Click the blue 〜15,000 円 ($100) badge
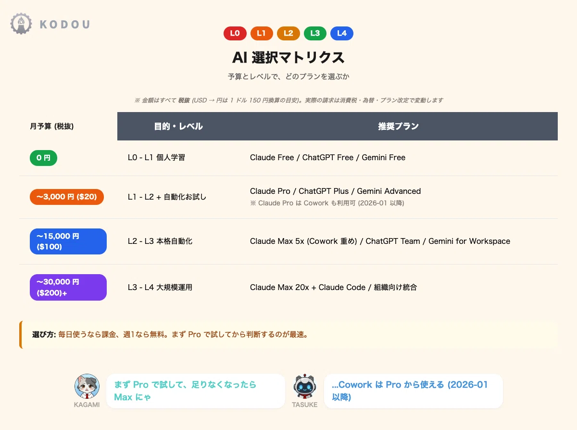577x430 pixels. tap(68, 241)
